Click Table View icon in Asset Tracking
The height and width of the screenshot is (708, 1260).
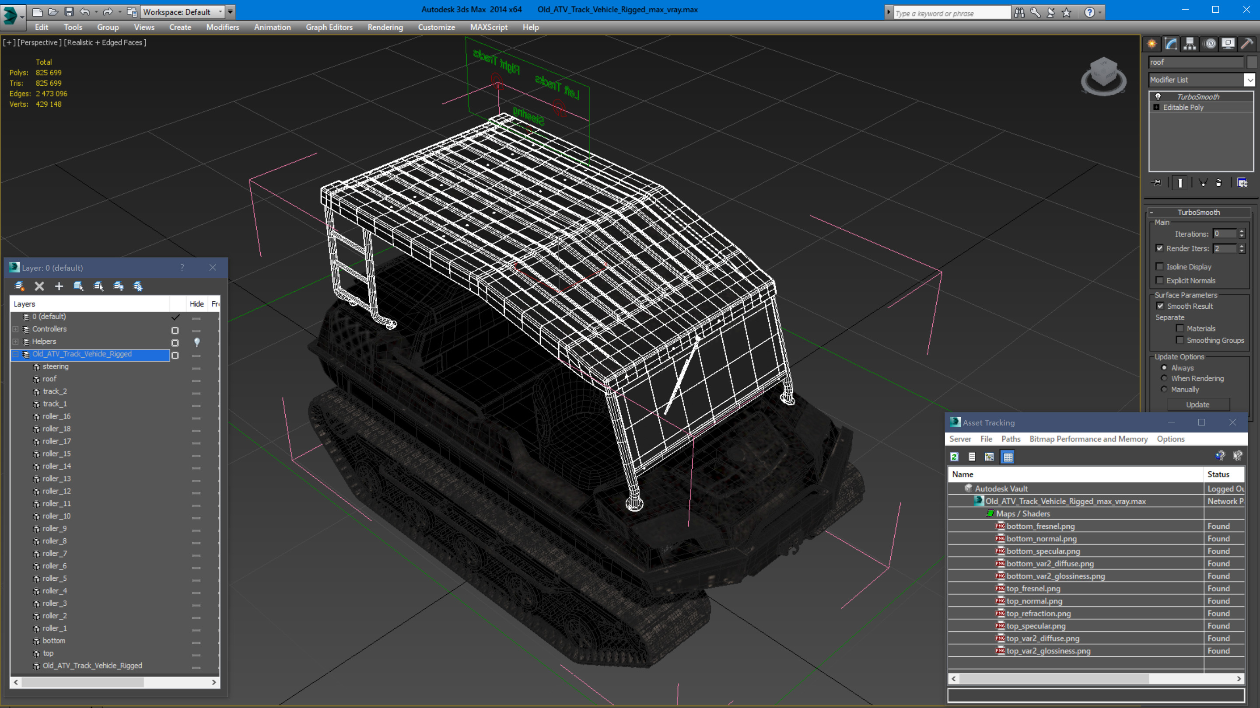click(x=1008, y=457)
